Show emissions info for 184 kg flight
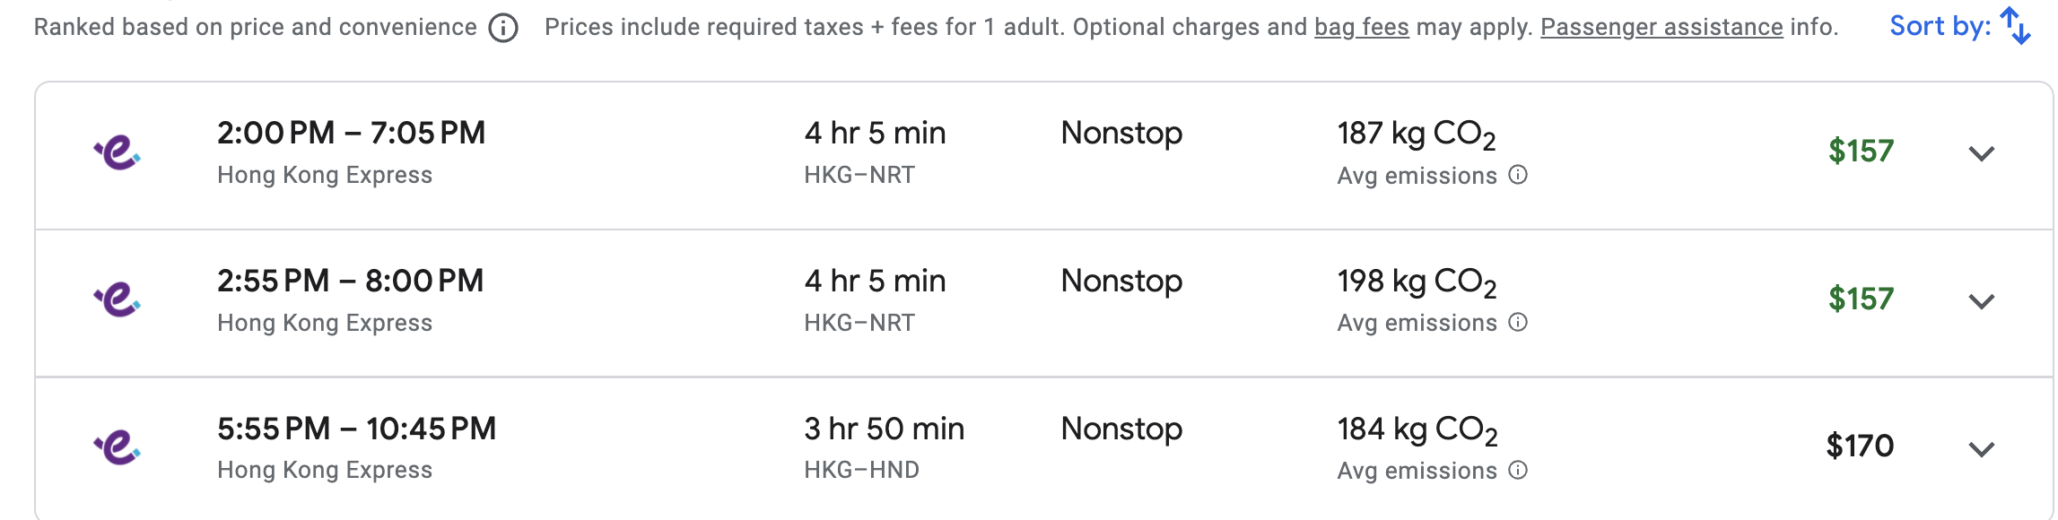This screenshot has height=520, width=2058. pos(1518,471)
